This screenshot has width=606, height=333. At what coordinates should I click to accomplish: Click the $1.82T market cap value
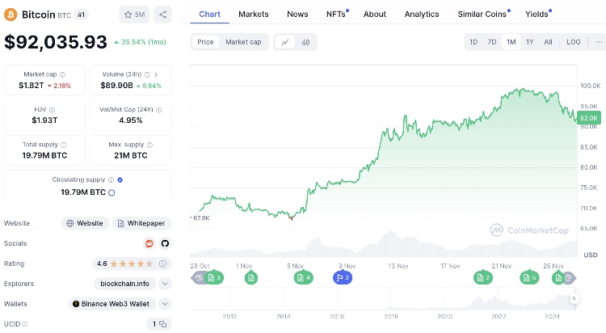click(31, 86)
